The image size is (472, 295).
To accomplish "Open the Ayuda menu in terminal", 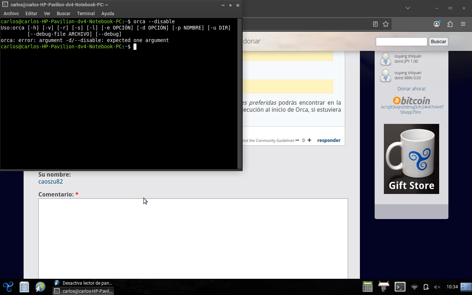I will (x=108, y=14).
